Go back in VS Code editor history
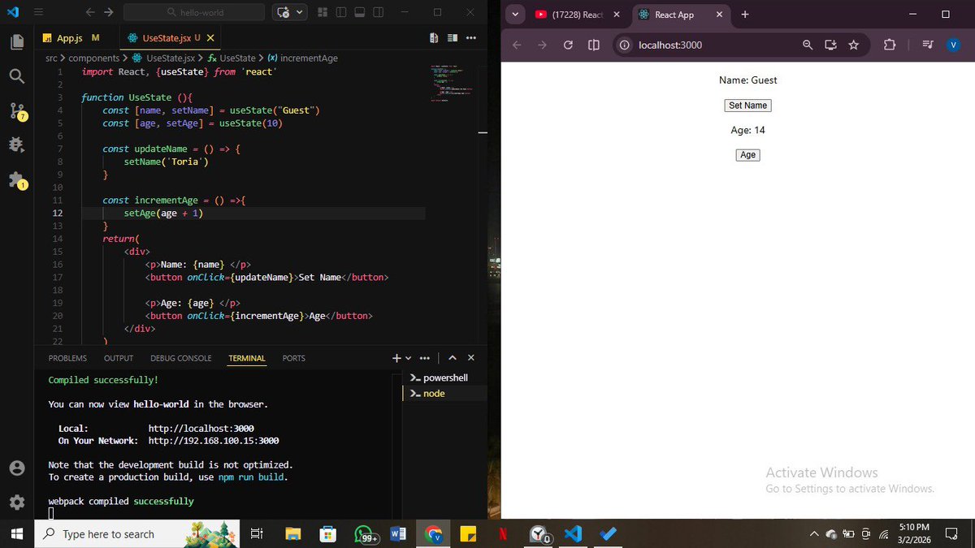Image resolution: width=975 pixels, height=548 pixels. tap(90, 12)
